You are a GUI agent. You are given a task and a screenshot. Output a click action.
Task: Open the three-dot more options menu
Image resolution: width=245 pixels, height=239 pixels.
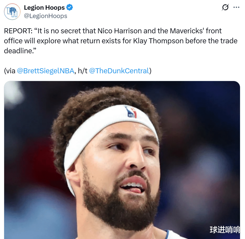point(236,7)
